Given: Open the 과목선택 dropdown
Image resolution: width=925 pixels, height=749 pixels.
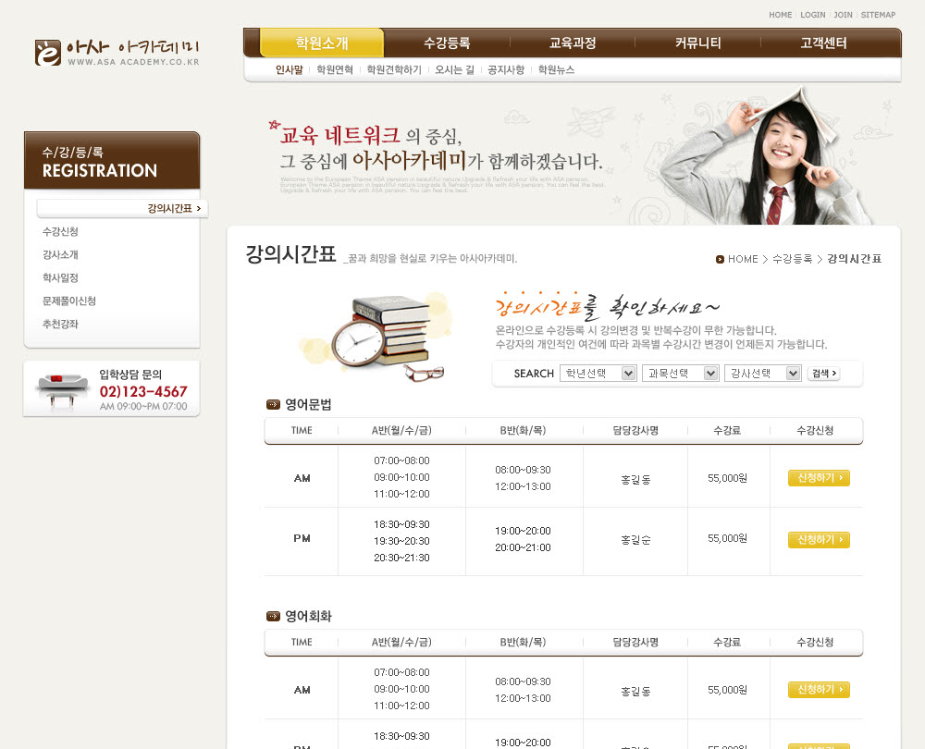Looking at the screenshot, I should 681,374.
